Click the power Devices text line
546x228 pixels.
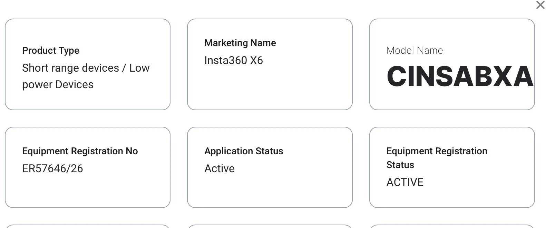pyautogui.click(x=58, y=85)
